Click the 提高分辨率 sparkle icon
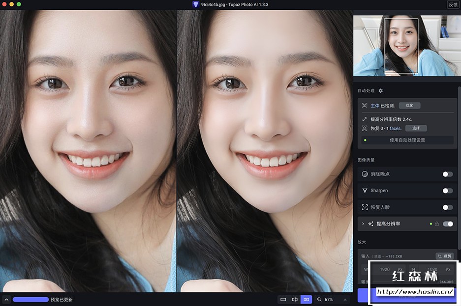This screenshot has width=461, height=306. [370, 224]
